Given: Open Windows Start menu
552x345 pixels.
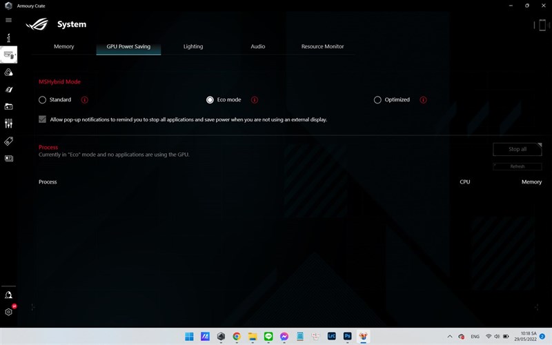Looking at the screenshot, I should pyautogui.click(x=189, y=337).
